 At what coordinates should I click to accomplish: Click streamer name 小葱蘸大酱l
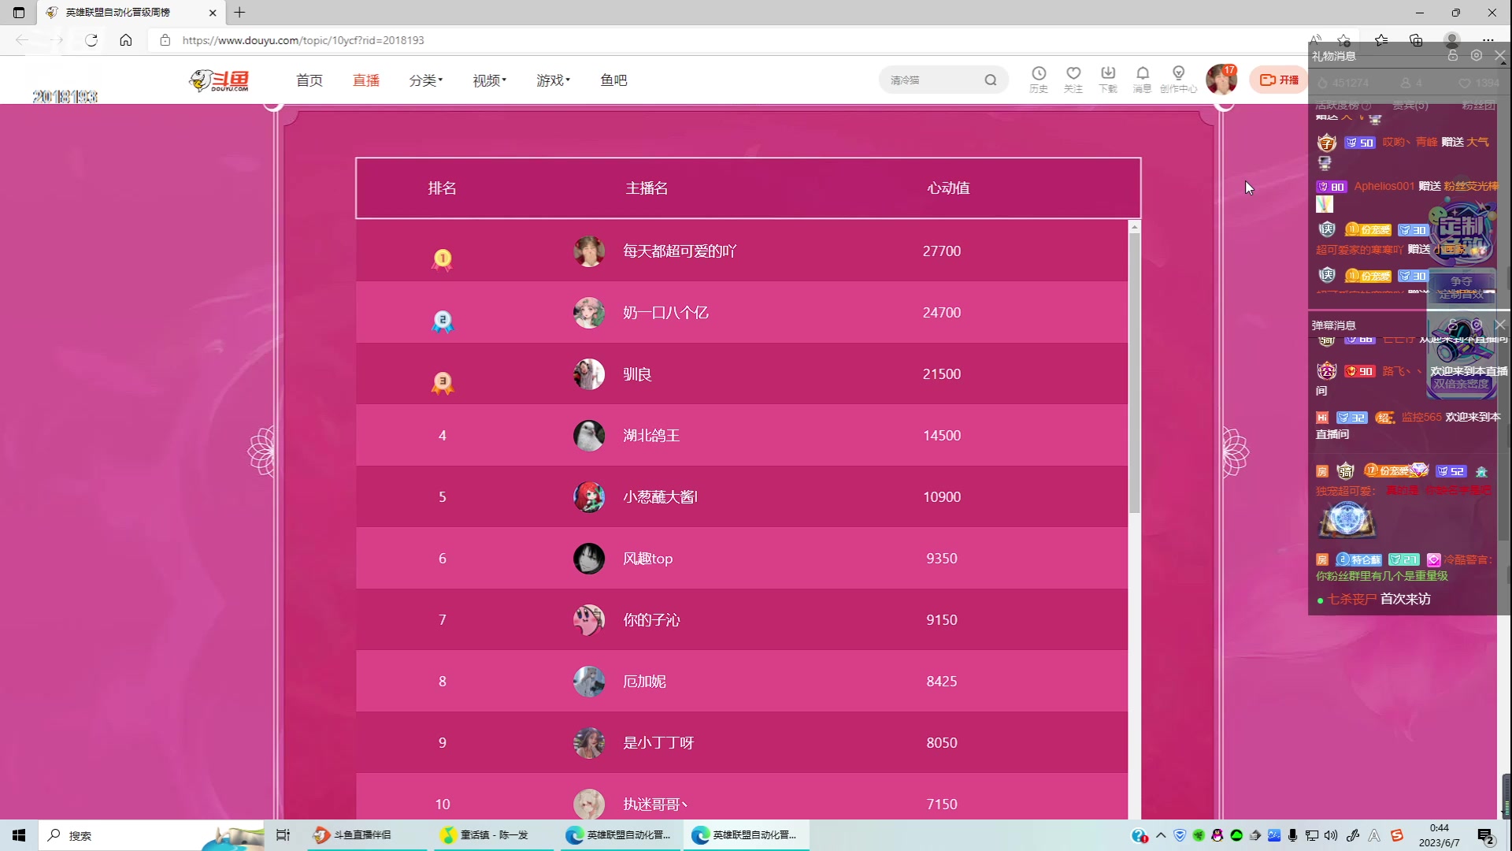tap(660, 497)
